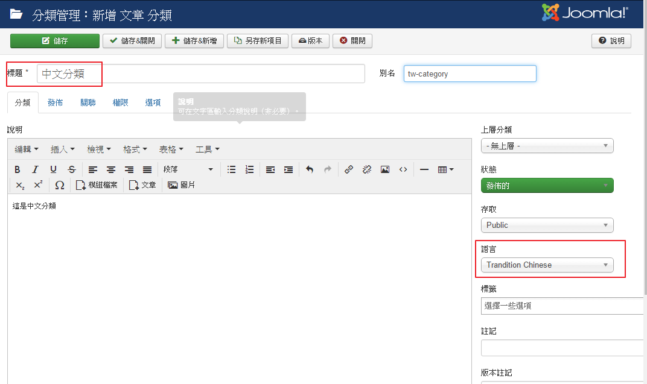This screenshot has height=384, width=647.
Task: Click the 別名 alias input field
Action: 470,74
